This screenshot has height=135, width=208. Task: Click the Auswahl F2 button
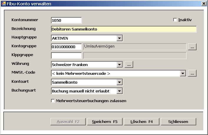(69, 122)
